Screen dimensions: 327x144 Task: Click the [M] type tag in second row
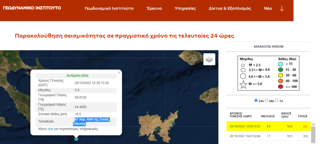tap(305, 136)
